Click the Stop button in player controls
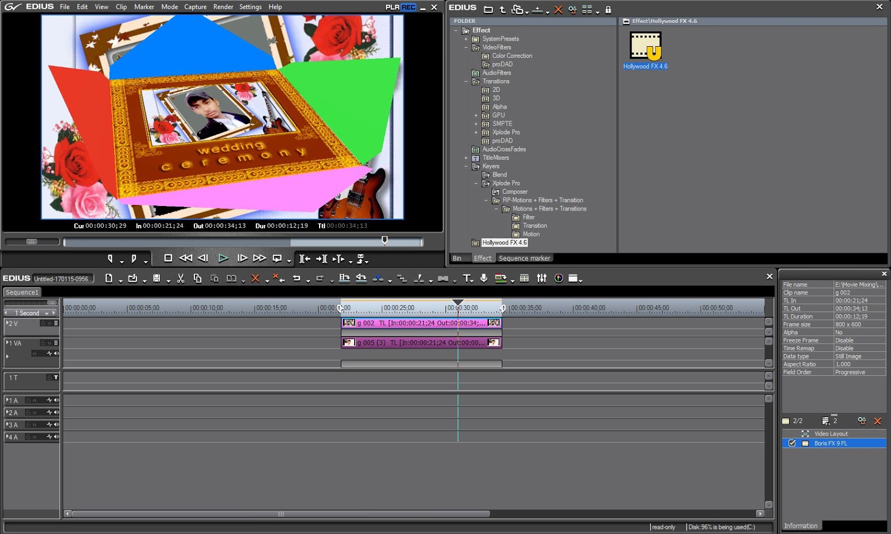The image size is (891, 534). click(x=168, y=258)
